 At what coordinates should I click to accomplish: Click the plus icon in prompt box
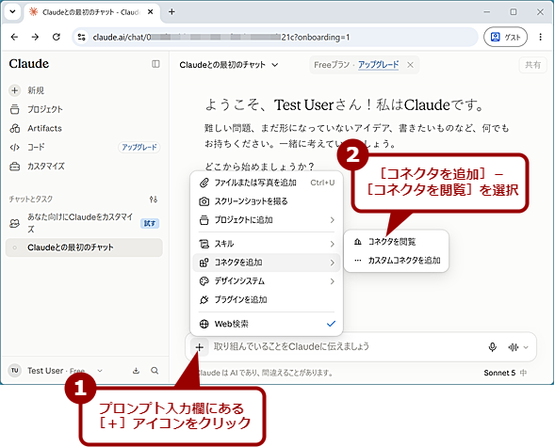199,347
